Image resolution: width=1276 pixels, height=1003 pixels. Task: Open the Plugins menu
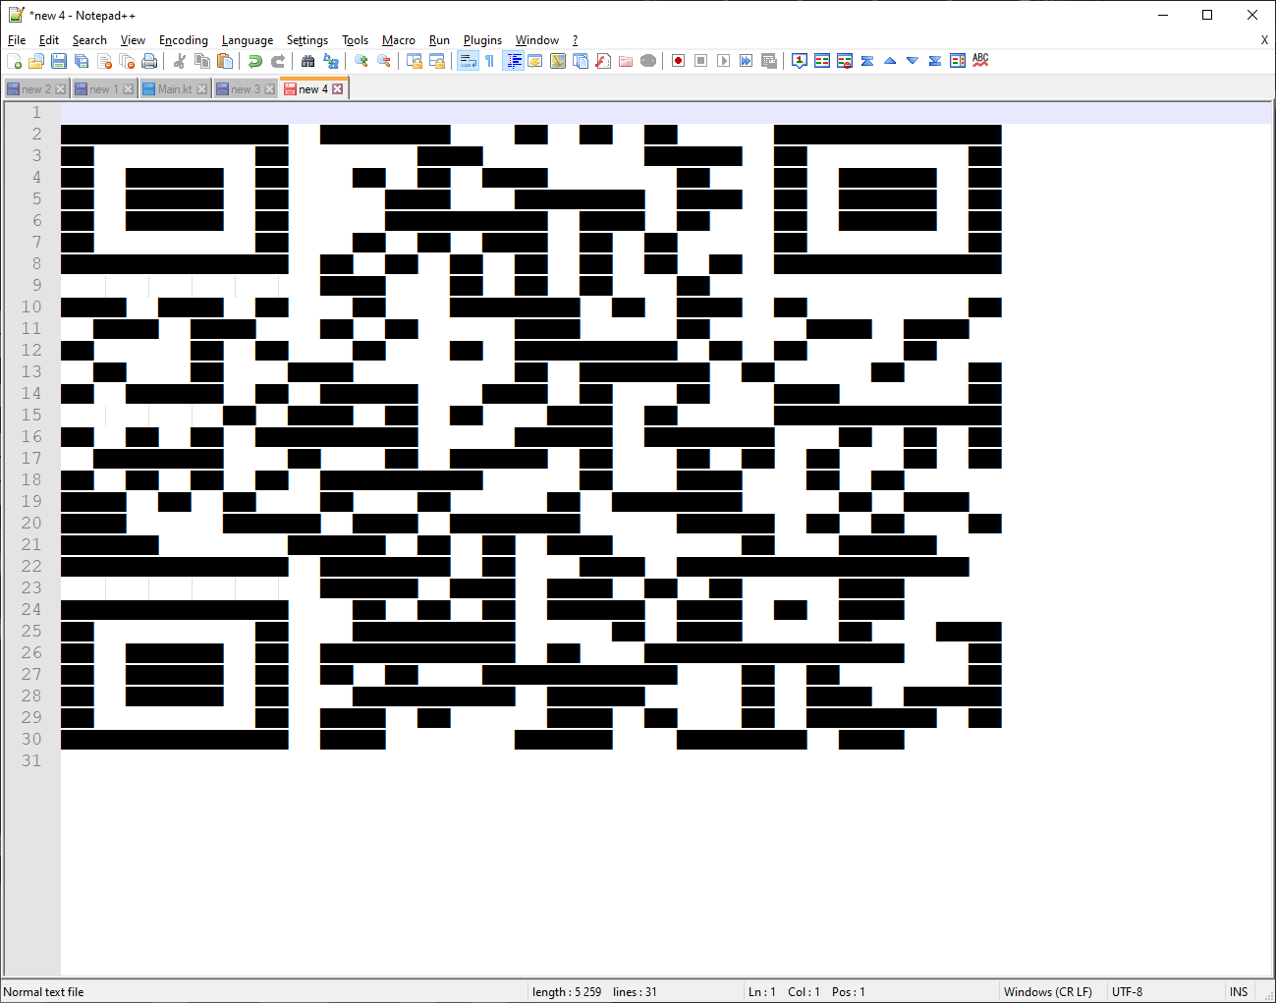482,40
